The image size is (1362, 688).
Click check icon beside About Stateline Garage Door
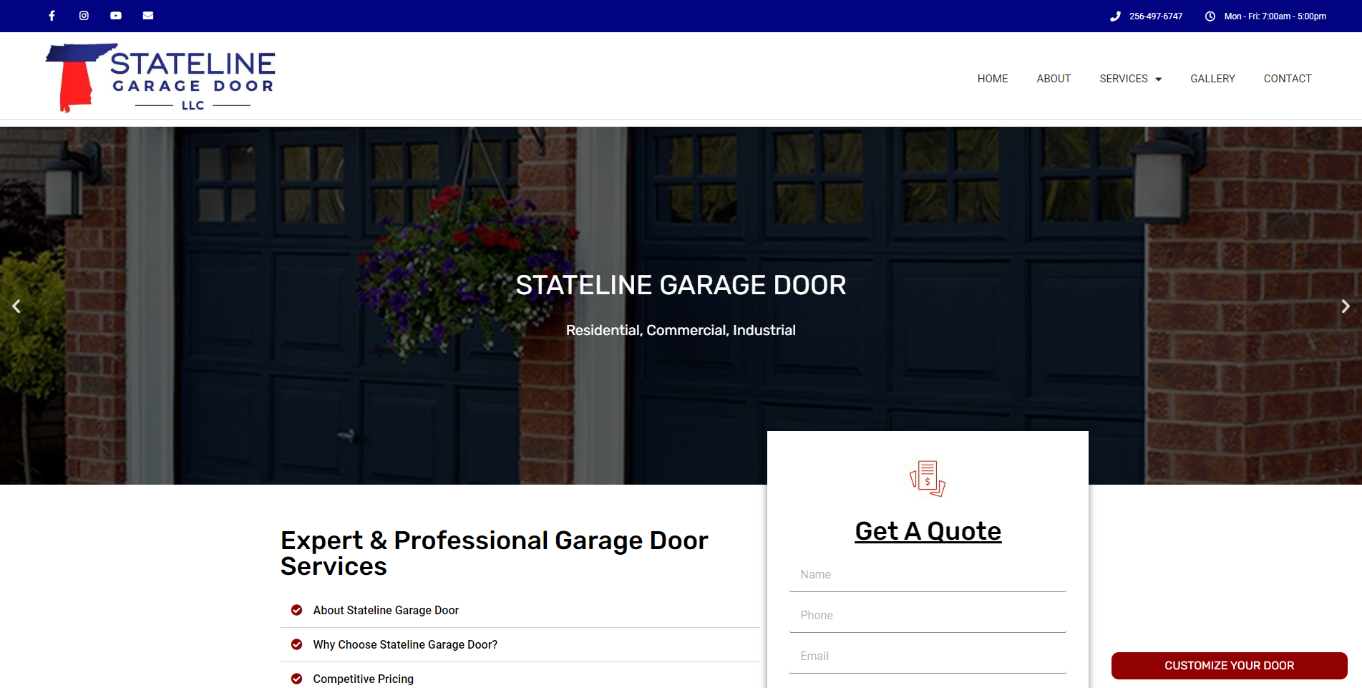point(296,610)
